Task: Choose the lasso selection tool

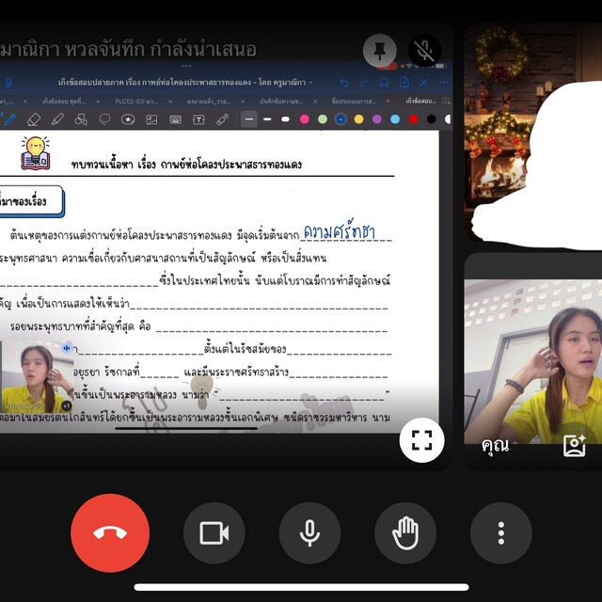Action: point(104,119)
